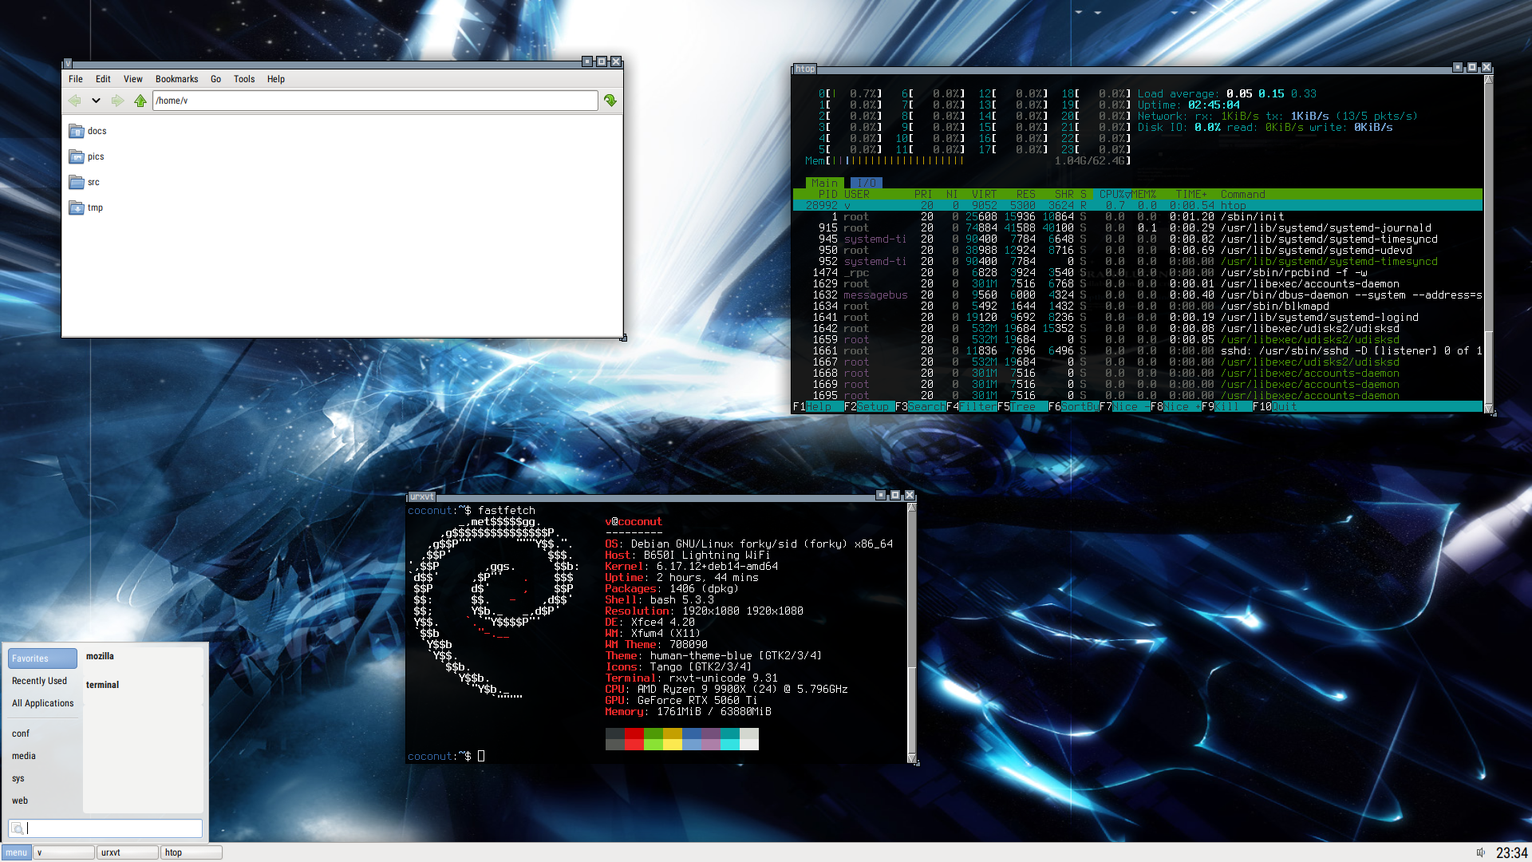Open the Tools menu
The width and height of the screenshot is (1532, 862).
[x=244, y=79]
